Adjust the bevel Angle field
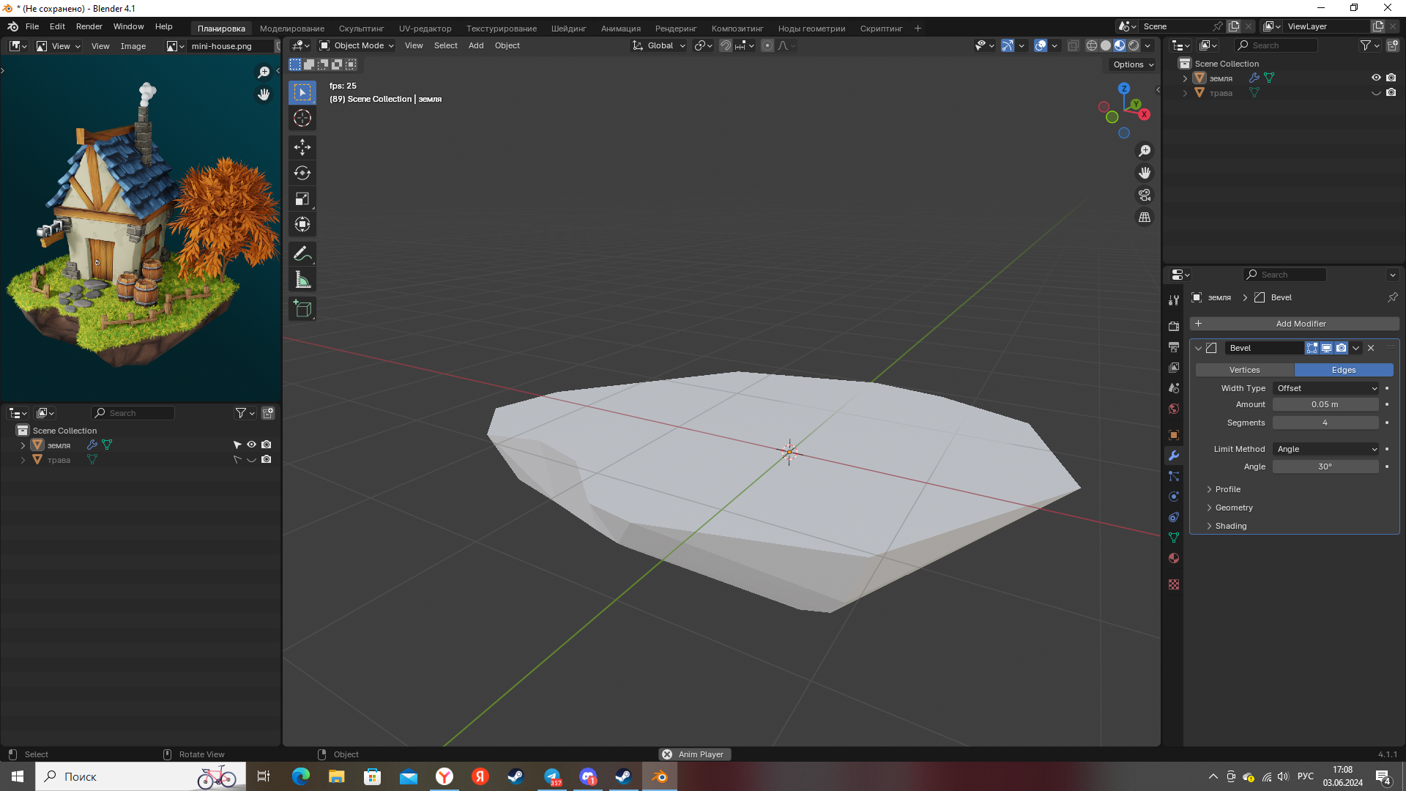 coord(1325,467)
